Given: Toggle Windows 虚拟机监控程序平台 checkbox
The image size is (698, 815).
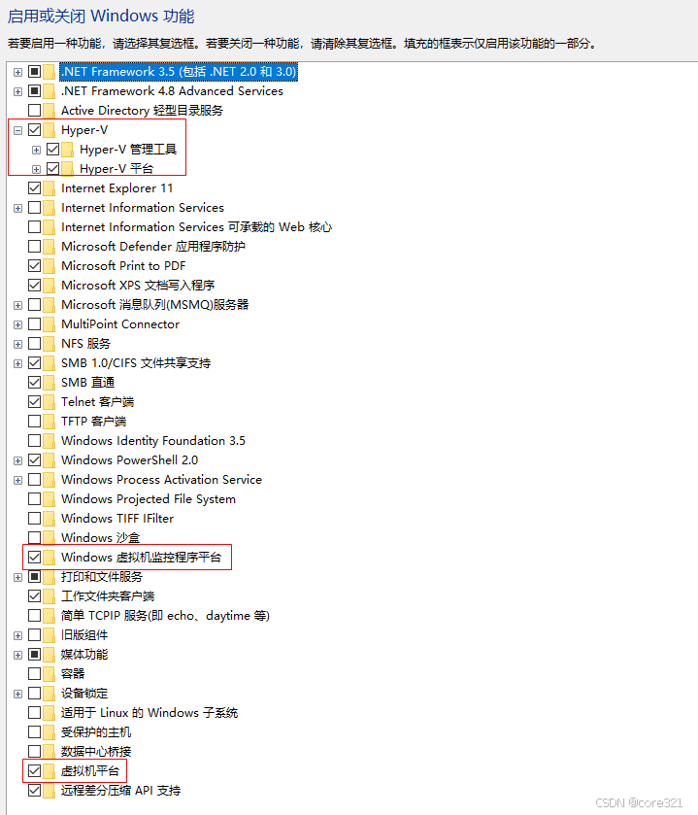Looking at the screenshot, I should pos(34,558).
